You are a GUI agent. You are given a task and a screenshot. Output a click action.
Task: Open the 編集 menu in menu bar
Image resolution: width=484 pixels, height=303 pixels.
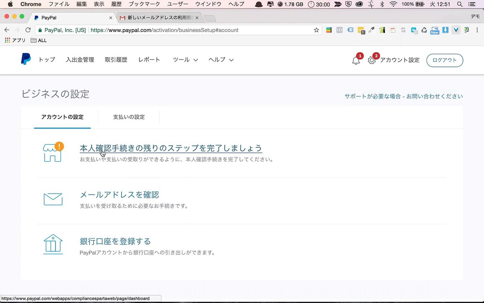[x=82, y=4]
